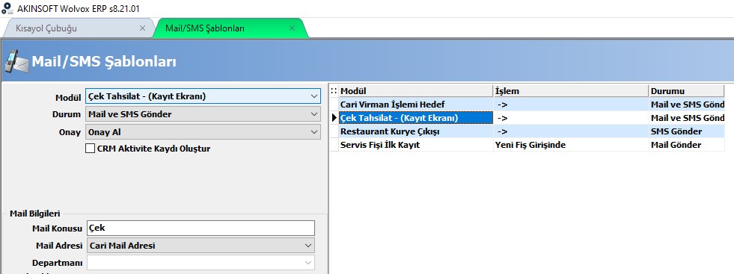
Task: Open the Modül dropdown
Action: [314, 96]
